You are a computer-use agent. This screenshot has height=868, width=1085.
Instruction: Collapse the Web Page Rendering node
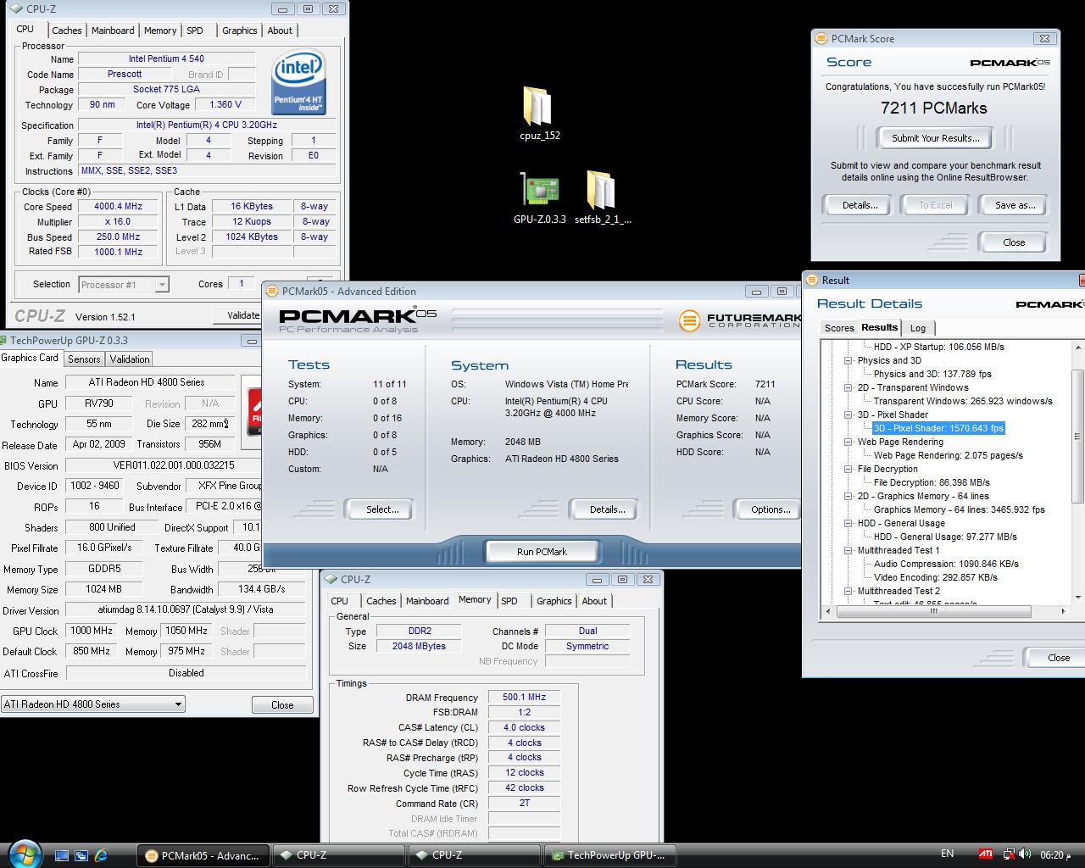pos(849,442)
